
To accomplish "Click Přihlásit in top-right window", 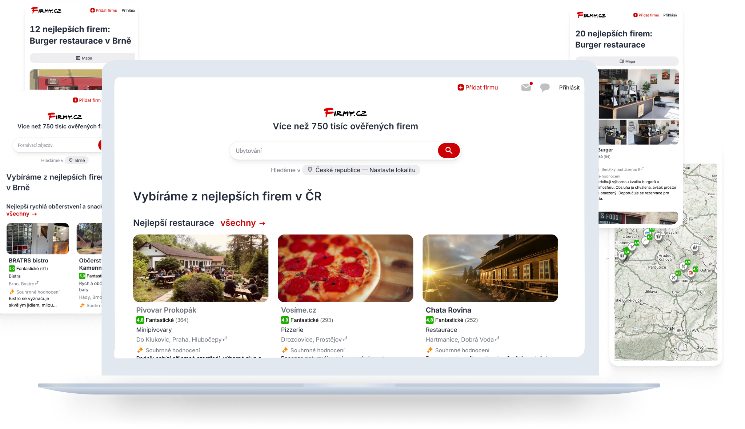I will 670,15.
